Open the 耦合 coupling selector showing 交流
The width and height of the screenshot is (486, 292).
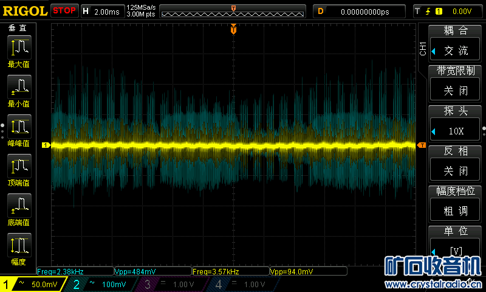point(455,50)
